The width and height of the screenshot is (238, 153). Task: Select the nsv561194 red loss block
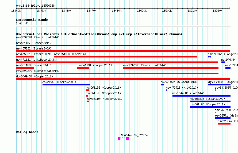[x=88, y=101]
